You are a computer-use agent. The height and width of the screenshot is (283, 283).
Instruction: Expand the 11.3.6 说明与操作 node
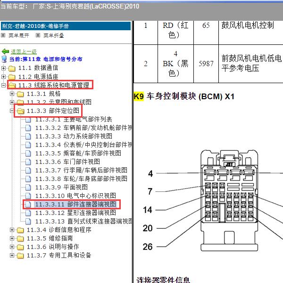coord(12,247)
